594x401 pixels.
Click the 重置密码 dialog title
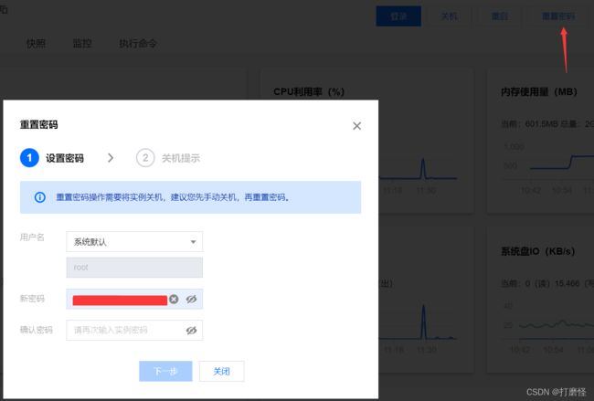click(39, 124)
